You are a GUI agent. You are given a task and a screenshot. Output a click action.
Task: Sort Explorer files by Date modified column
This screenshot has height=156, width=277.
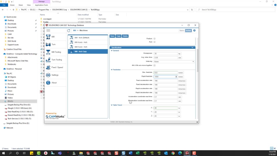pos(83,15)
